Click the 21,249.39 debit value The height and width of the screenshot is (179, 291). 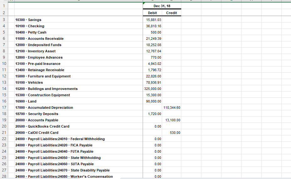pyautogui.click(x=153, y=39)
